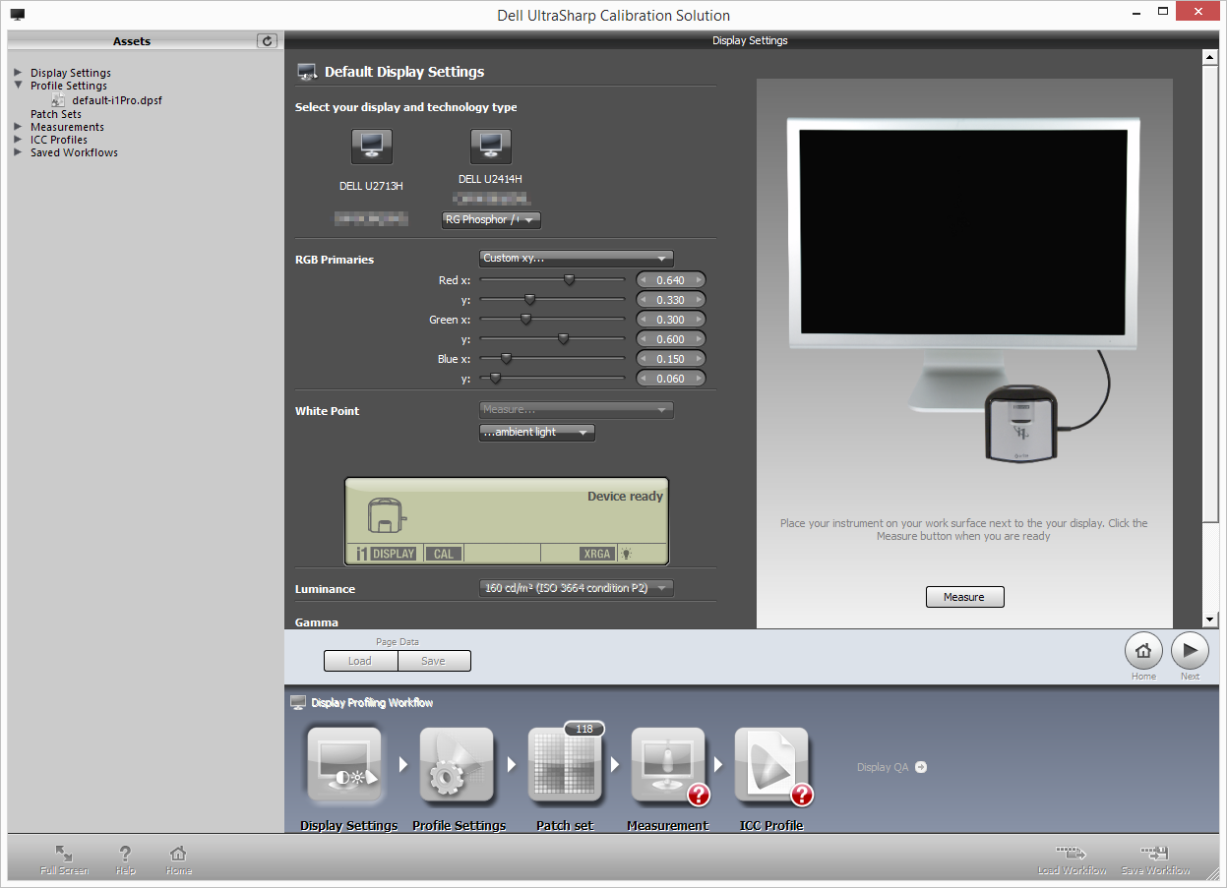The width and height of the screenshot is (1227, 888).
Task: Decrease Green x using the left stepper arrow
Action: (644, 320)
